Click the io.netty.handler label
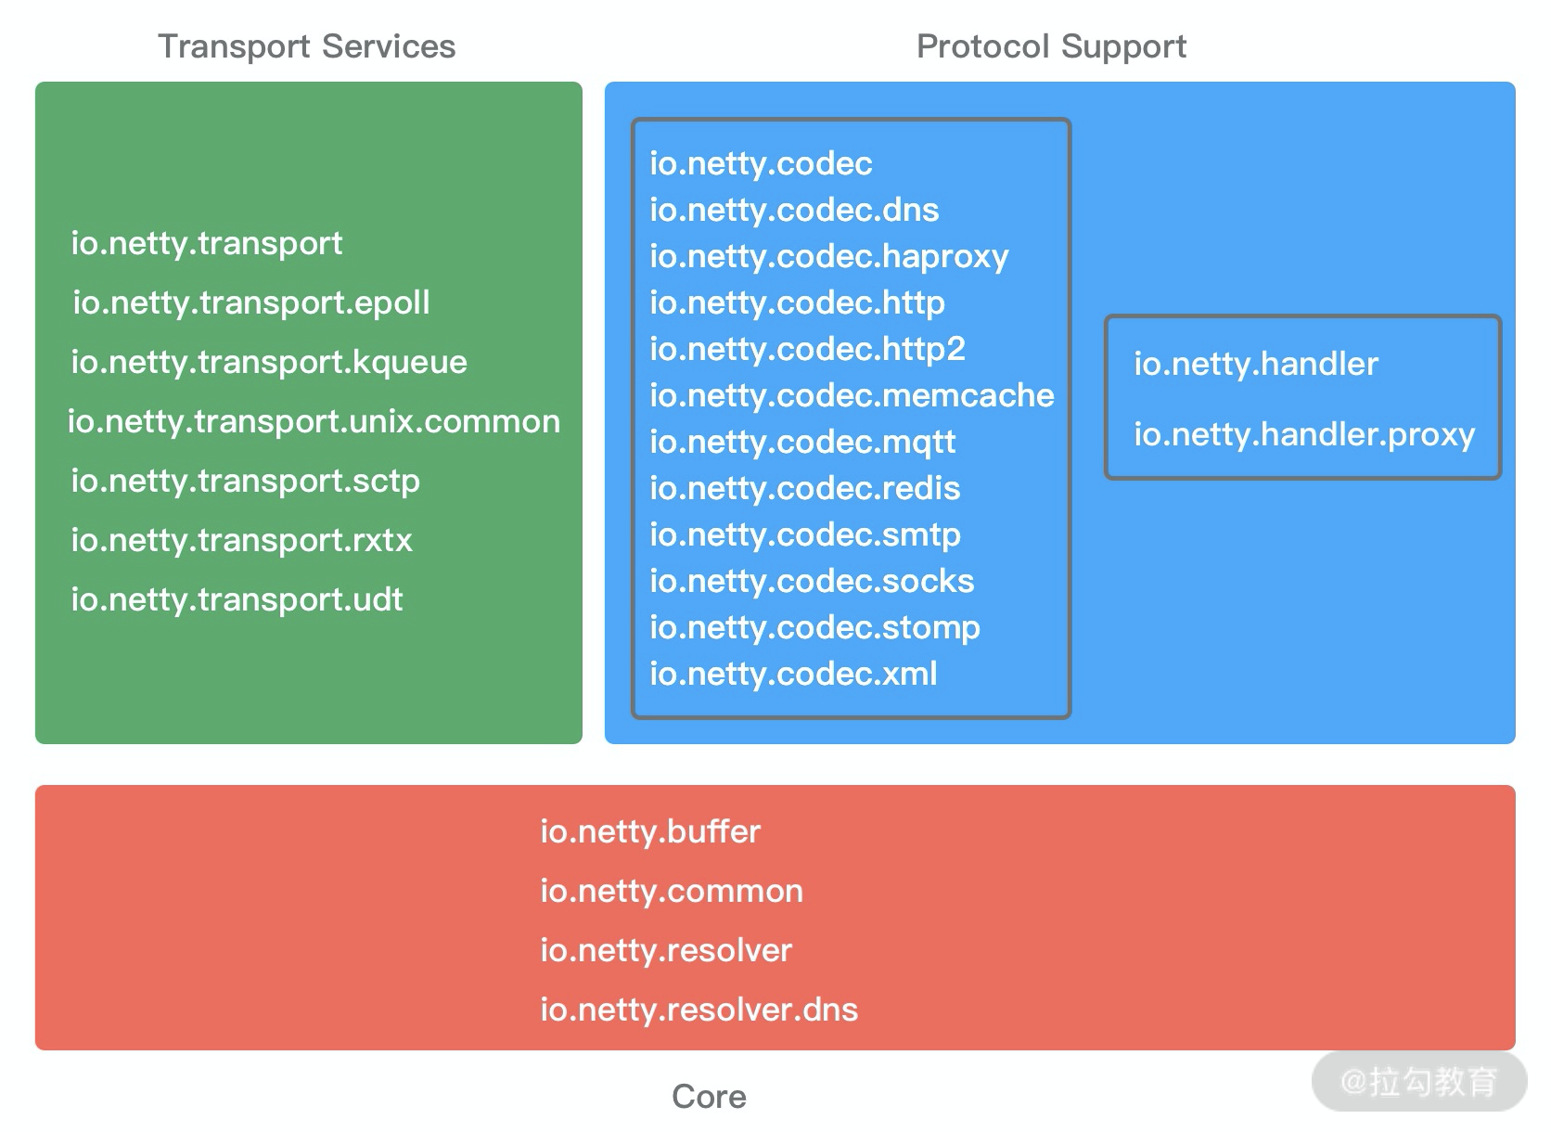 point(1256,364)
